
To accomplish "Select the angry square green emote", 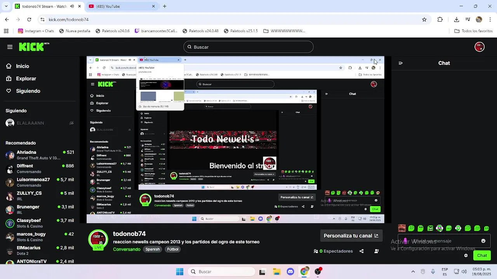I will point(430,228).
